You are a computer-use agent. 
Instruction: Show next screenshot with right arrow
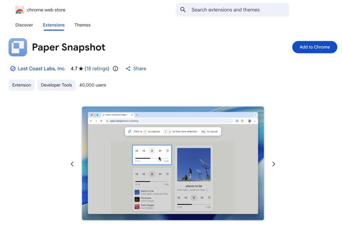(x=274, y=164)
